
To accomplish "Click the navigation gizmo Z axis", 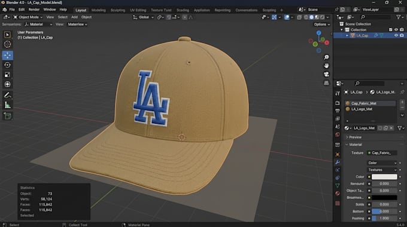I will point(319,33).
